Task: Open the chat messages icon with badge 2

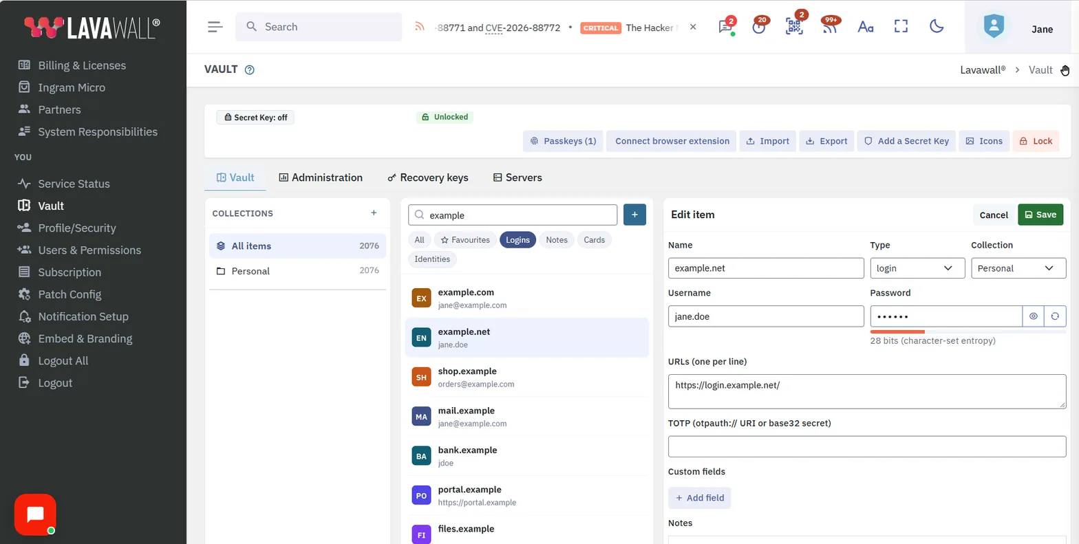Action: pos(725,26)
